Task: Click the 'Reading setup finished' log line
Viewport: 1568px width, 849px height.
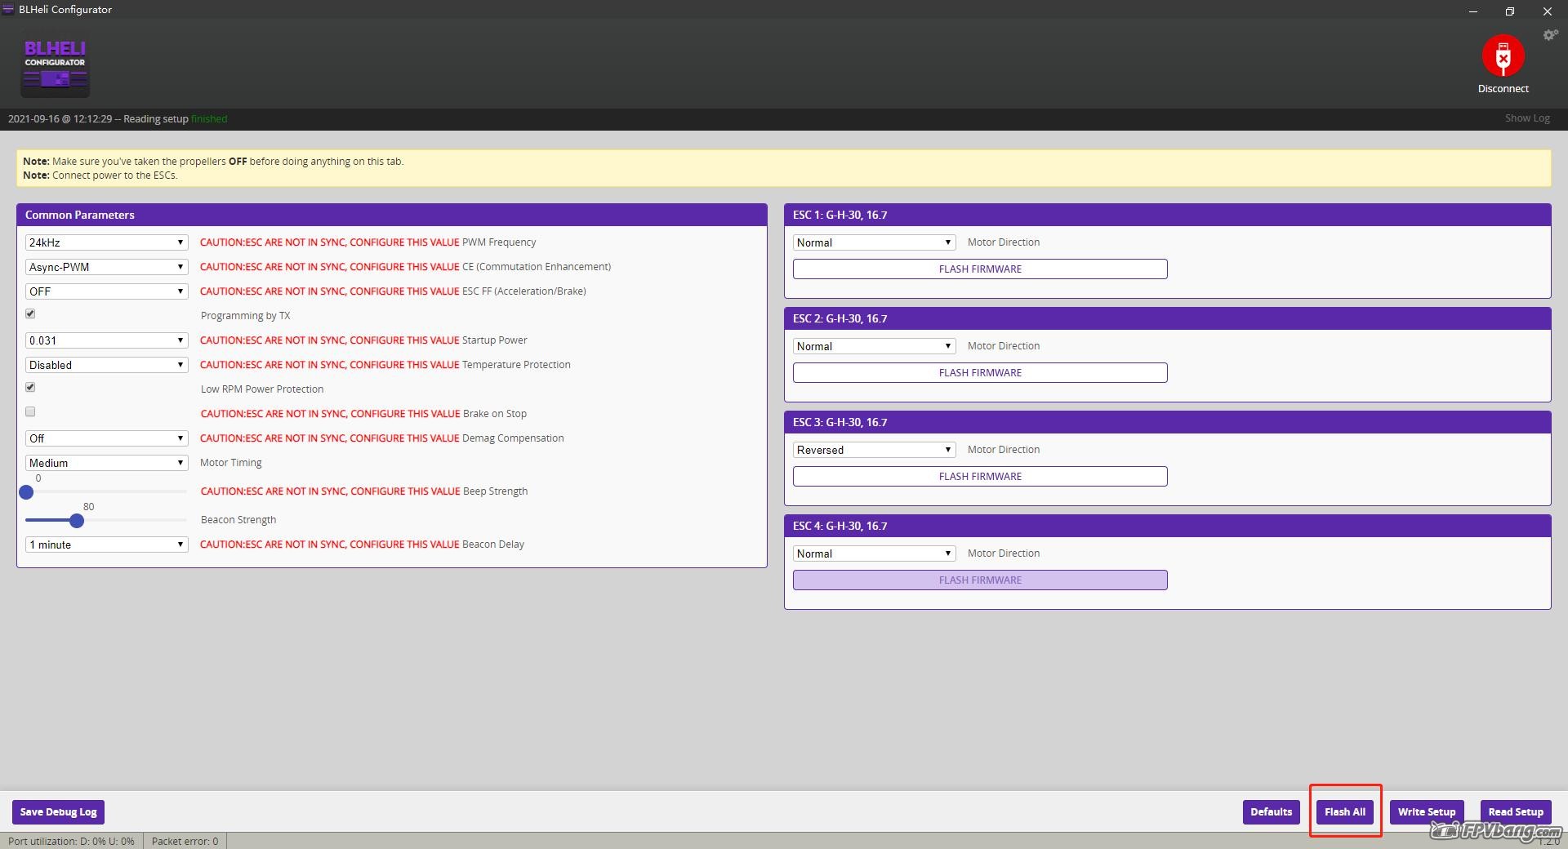Action: 118,119
